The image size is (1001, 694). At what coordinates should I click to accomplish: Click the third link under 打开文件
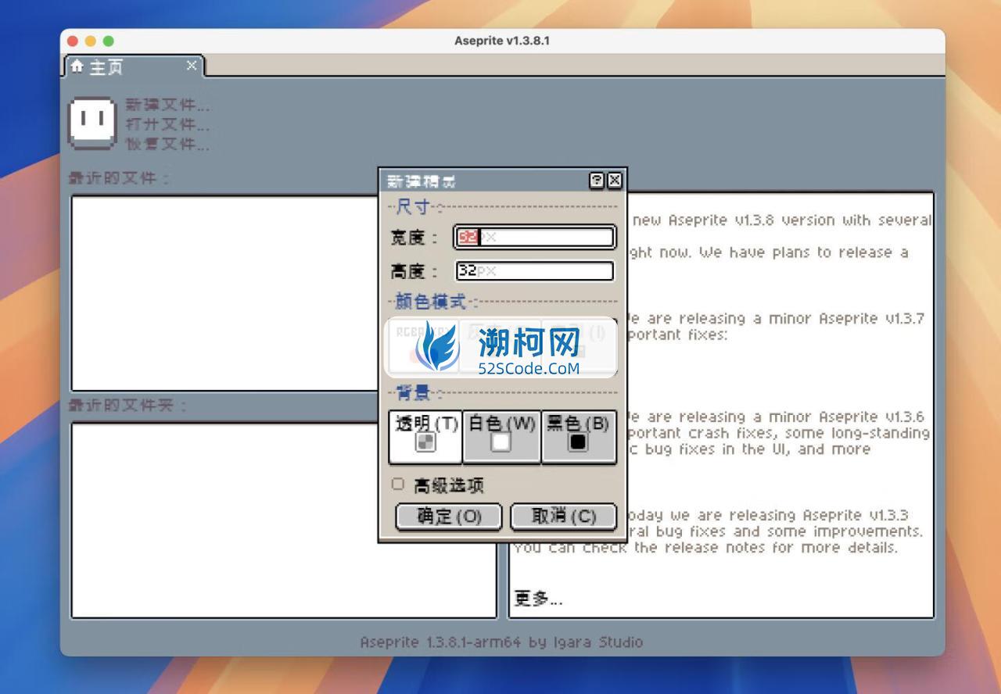pos(167,144)
